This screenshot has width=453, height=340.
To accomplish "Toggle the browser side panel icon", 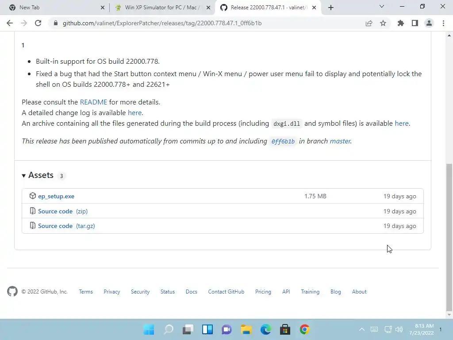I will click(415, 23).
